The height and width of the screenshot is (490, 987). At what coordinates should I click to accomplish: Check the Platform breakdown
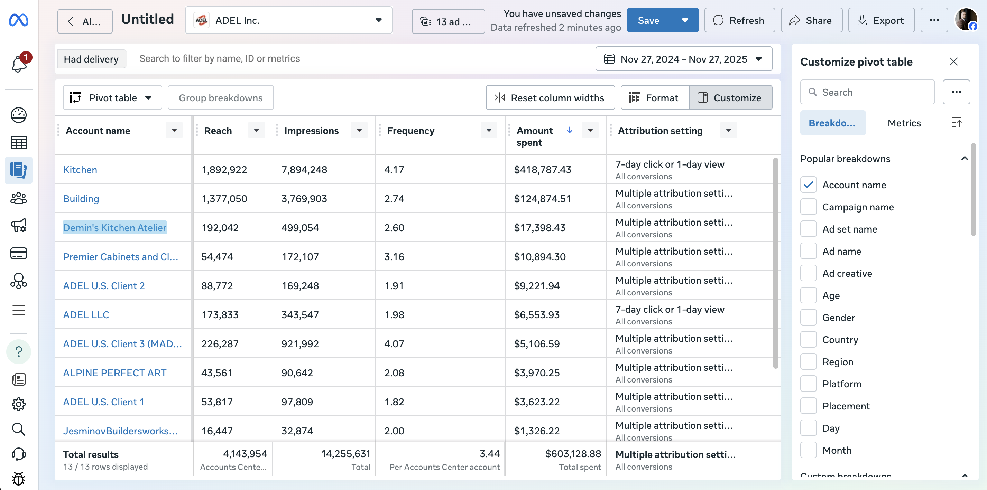pyautogui.click(x=809, y=384)
